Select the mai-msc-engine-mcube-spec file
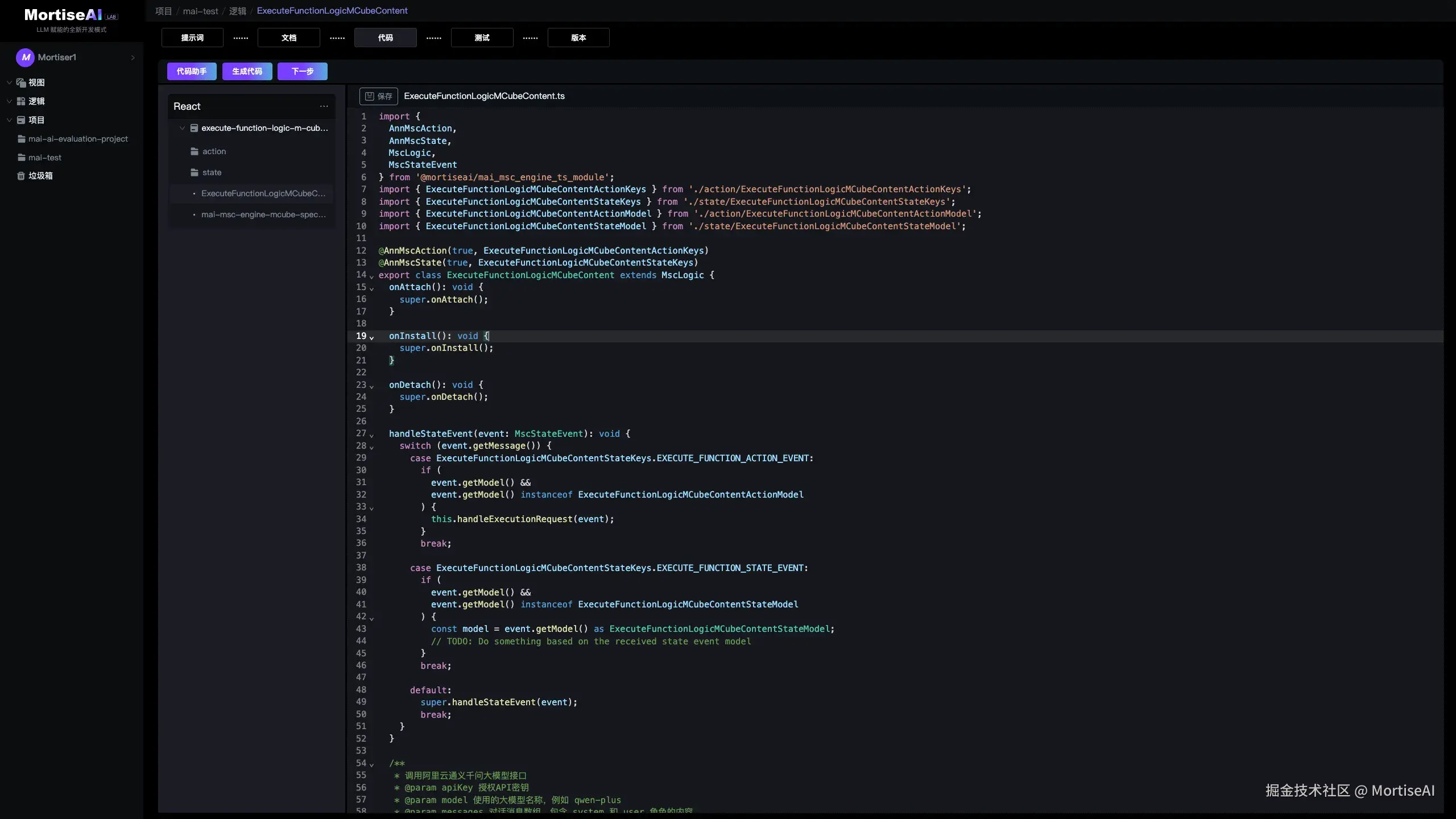This screenshot has height=819, width=1456. point(263,214)
